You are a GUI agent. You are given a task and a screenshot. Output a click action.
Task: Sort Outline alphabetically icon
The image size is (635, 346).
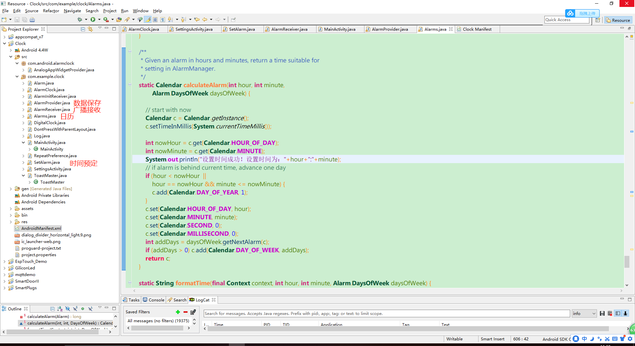[60, 309]
